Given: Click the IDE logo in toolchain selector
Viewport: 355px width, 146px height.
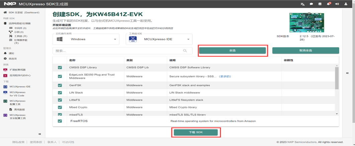Looking at the screenshot, I should (x=133, y=39).
